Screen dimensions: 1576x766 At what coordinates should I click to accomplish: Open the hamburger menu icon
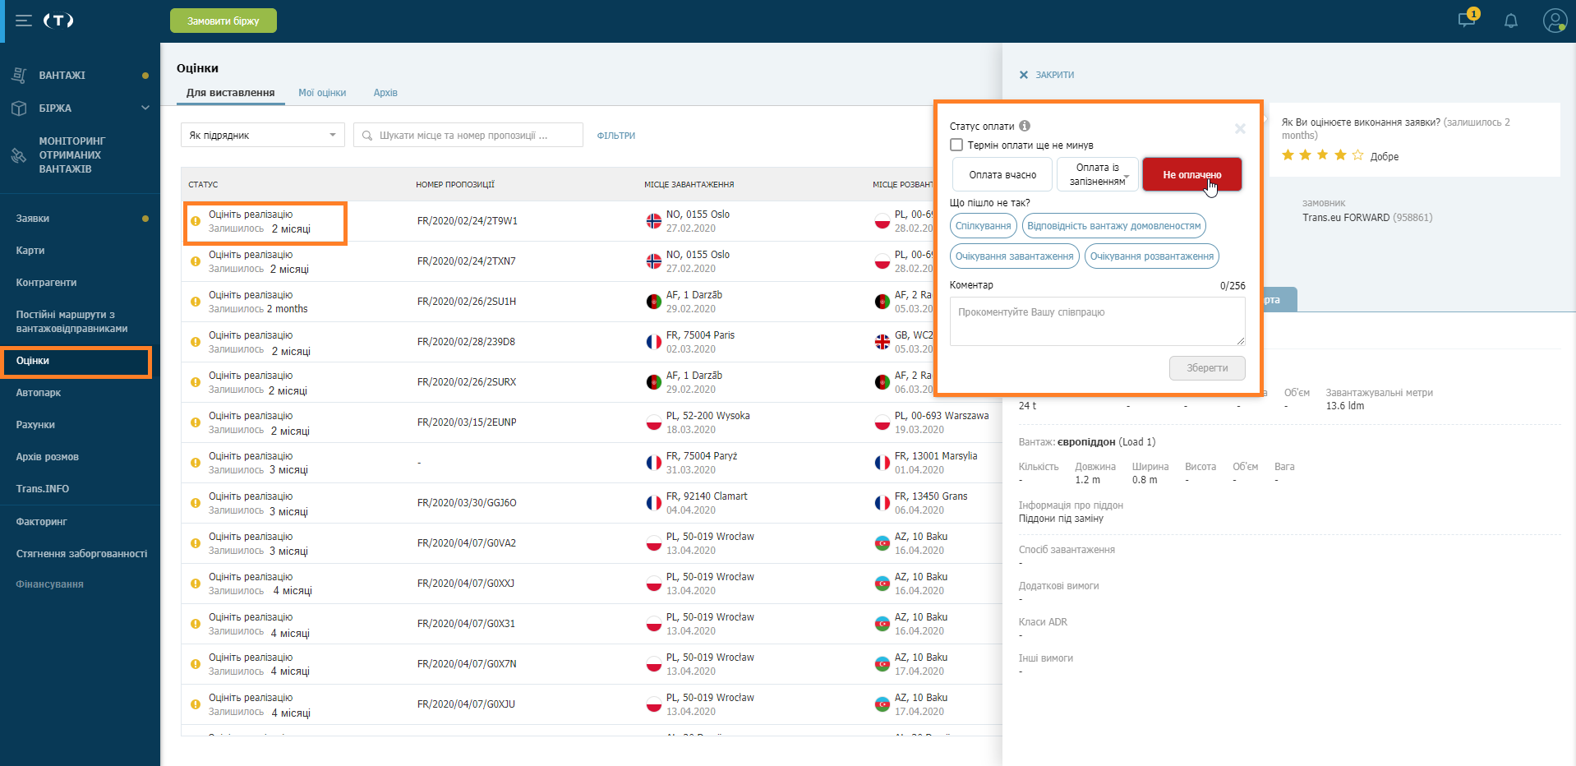24,21
